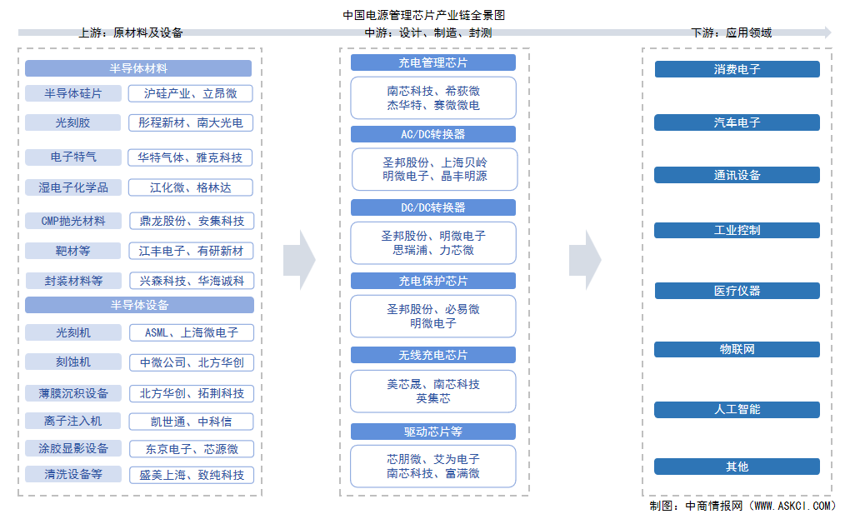Click the 凯世通、中科信 box
Image resolution: width=850 pixels, height=519 pixels.
[192, 422]
